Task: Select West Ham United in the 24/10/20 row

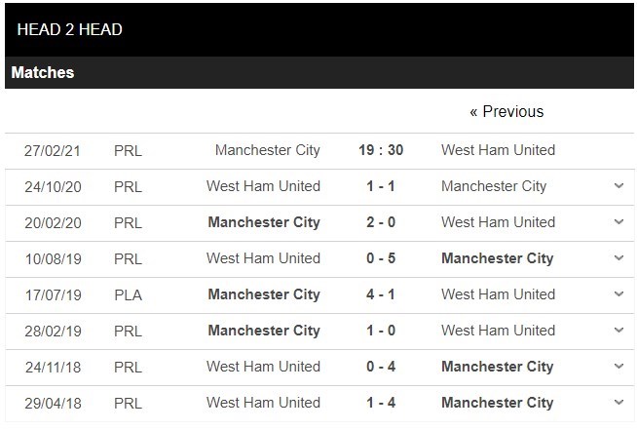Action: (263, 186)
